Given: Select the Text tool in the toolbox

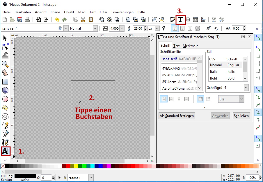Looking at the screenshot, I should tap(6, 151).
